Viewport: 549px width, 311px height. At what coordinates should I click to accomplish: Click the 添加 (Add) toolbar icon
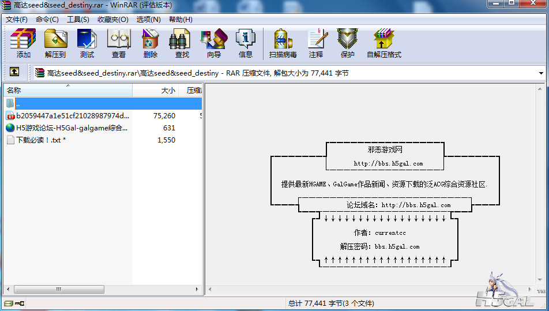(23, 43)
